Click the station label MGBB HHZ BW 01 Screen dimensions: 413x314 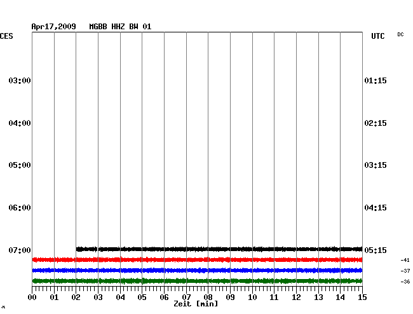click(x=120, y=27)
